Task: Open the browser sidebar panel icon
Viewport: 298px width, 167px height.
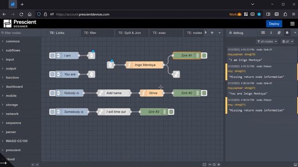Action: (268, 14)
